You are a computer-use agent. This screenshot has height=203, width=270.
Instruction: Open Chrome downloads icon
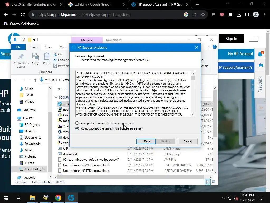pos(239,15)
